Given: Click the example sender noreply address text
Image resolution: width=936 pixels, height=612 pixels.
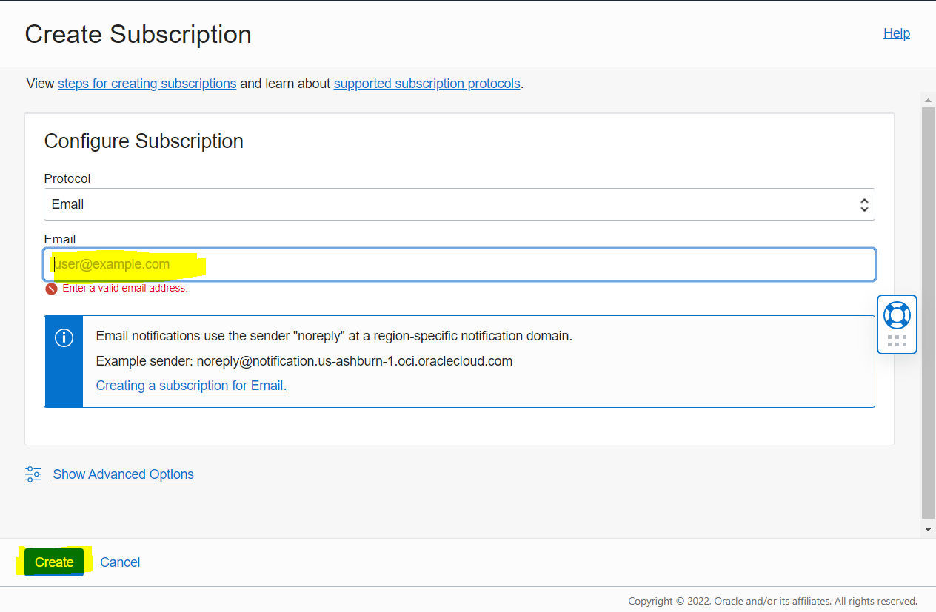Looking at the screenshot, I should click(x=354, y=361).
